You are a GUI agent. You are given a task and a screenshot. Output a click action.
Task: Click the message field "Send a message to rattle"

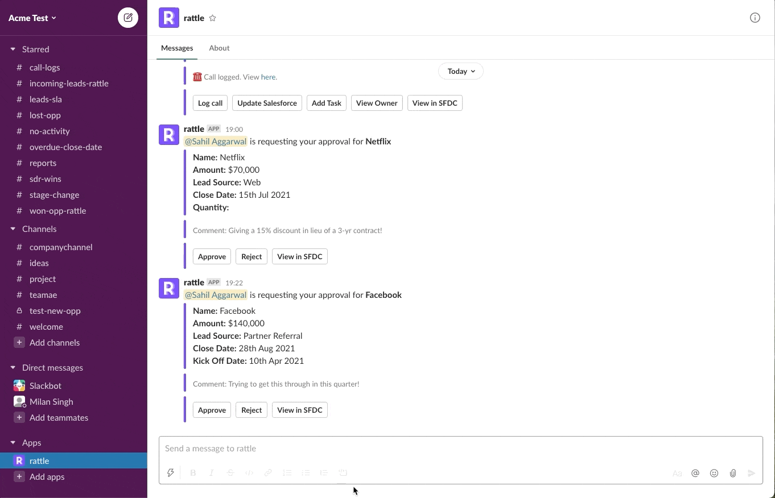pos(461,449)
